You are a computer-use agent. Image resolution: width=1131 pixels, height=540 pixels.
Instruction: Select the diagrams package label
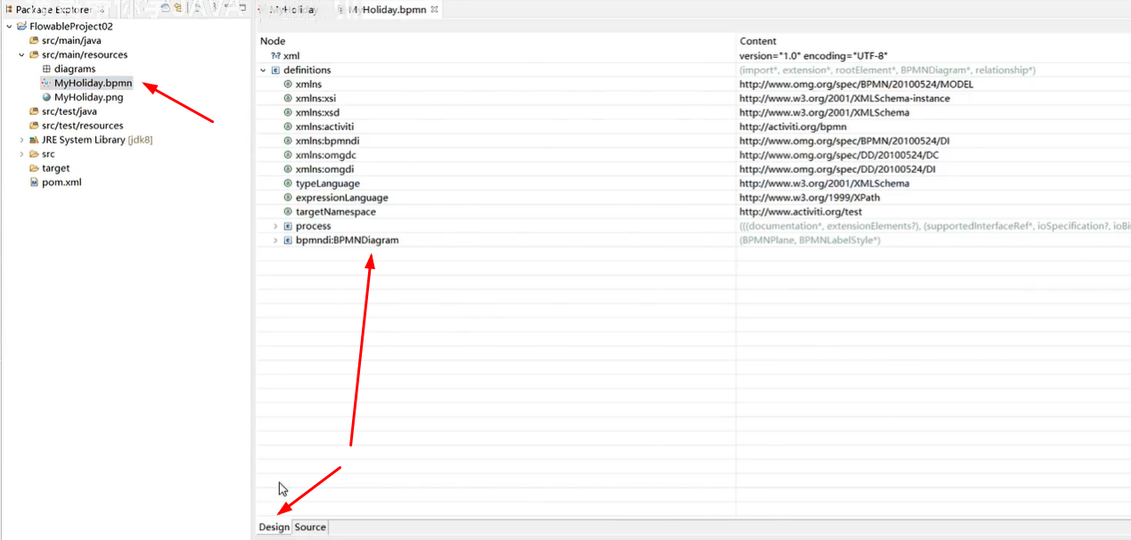point(75,69)
